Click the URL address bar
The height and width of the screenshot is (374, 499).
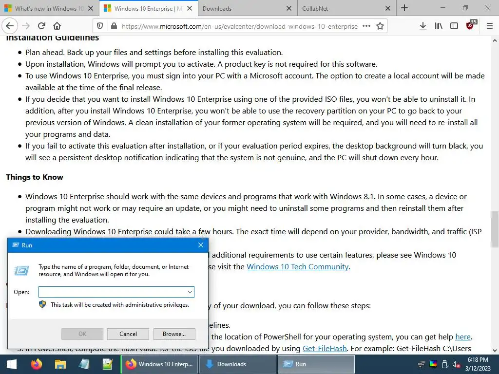[240, 26]
